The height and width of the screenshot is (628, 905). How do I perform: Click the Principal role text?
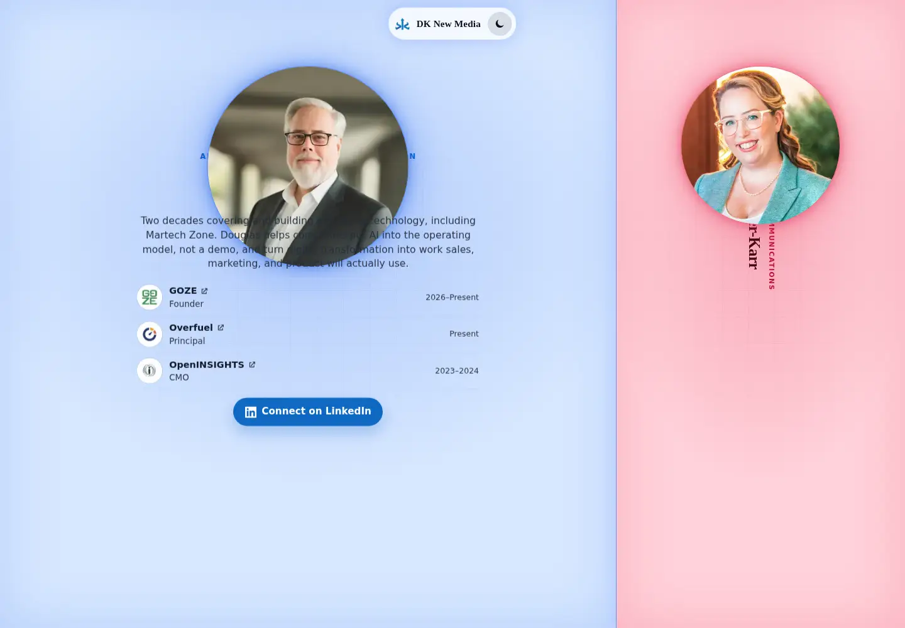[x=187, y=341]
